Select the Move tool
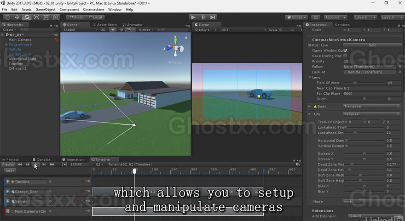This screenshot has height=221, width=405. tap(17, 17)
